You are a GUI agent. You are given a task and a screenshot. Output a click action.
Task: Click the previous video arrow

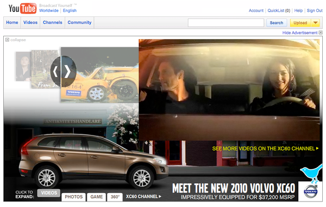55,72
